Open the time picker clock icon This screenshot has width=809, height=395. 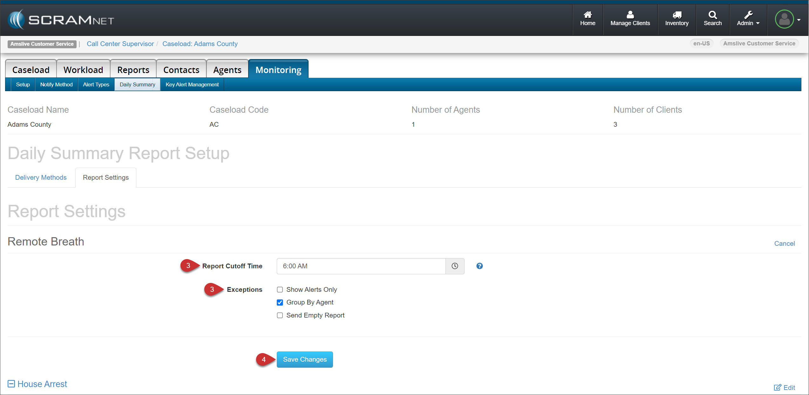[x=455, y=266]
